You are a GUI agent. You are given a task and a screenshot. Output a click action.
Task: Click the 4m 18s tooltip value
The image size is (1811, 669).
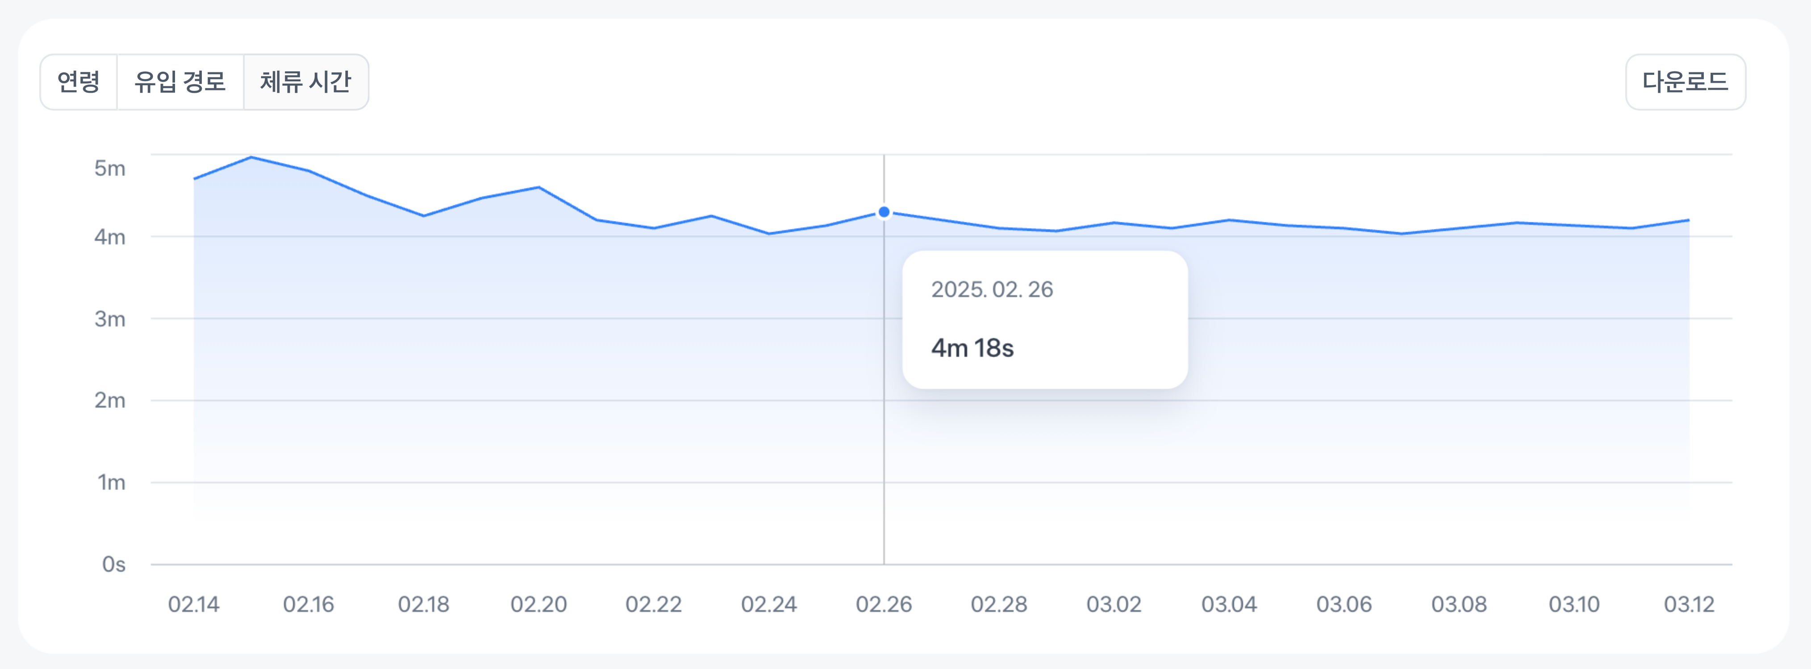click(x=972, y=348)
